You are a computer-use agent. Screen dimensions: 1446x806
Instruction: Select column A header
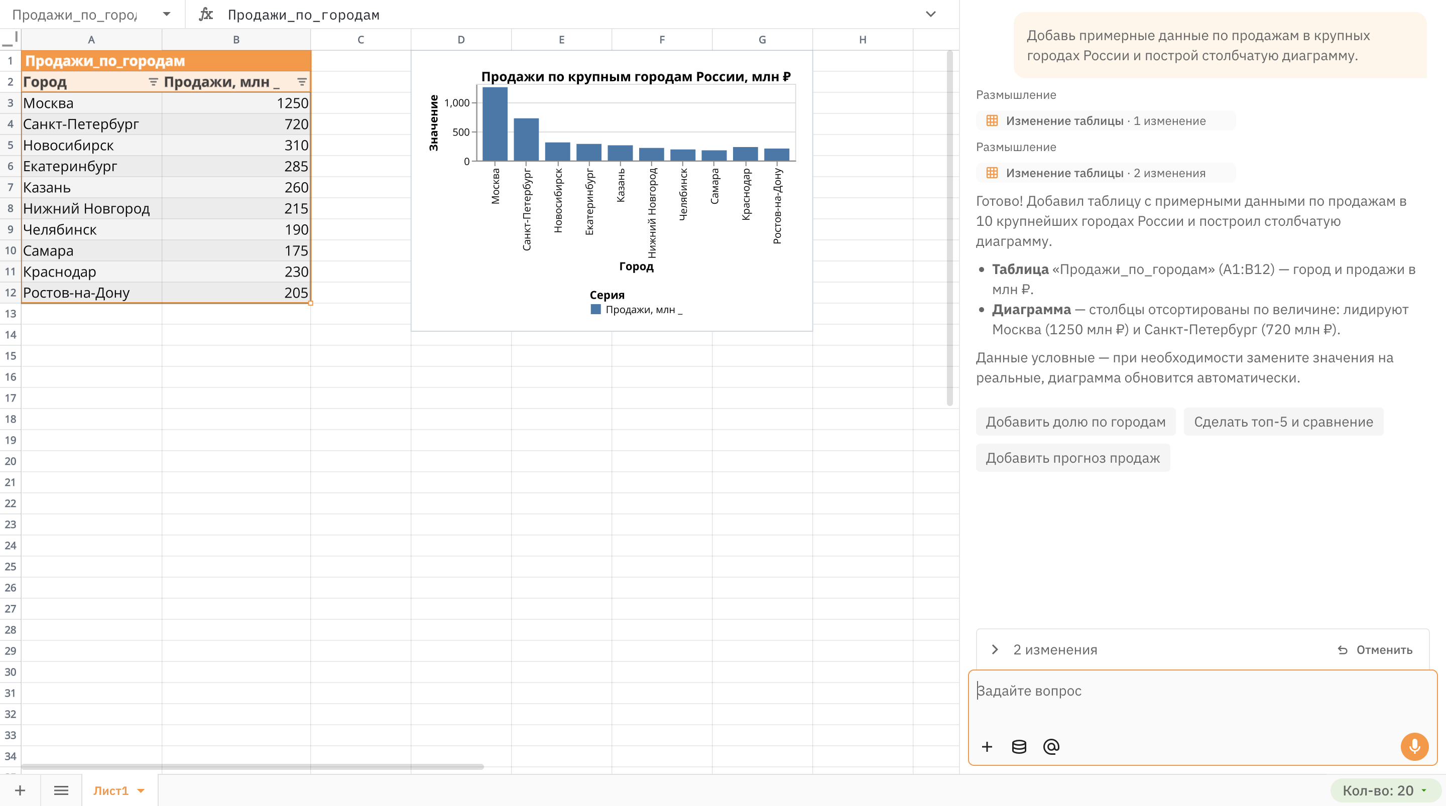coord(91,39)
